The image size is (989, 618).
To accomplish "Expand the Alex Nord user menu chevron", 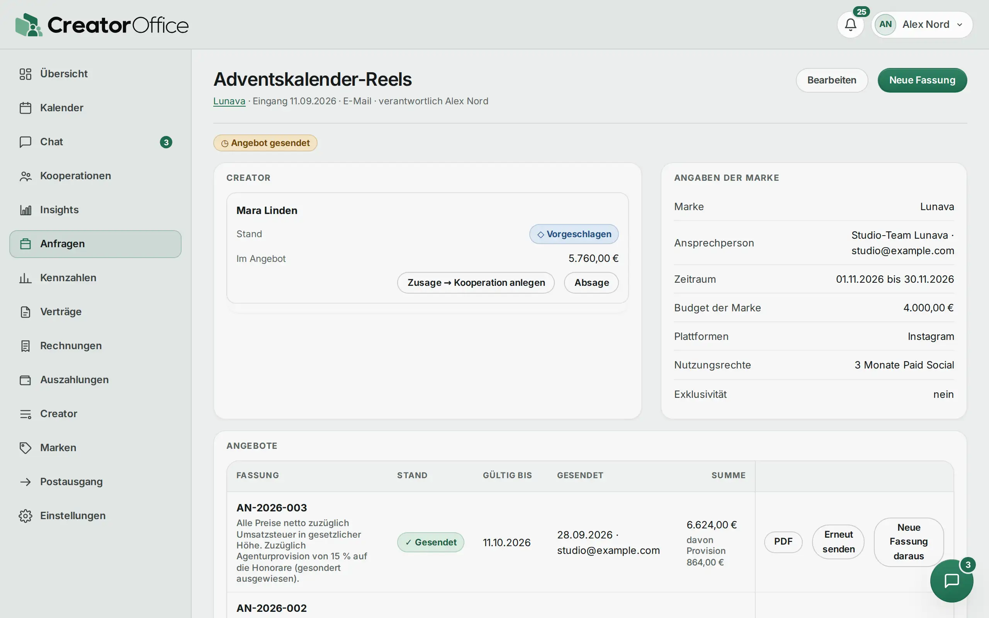I will click(960, 24).
